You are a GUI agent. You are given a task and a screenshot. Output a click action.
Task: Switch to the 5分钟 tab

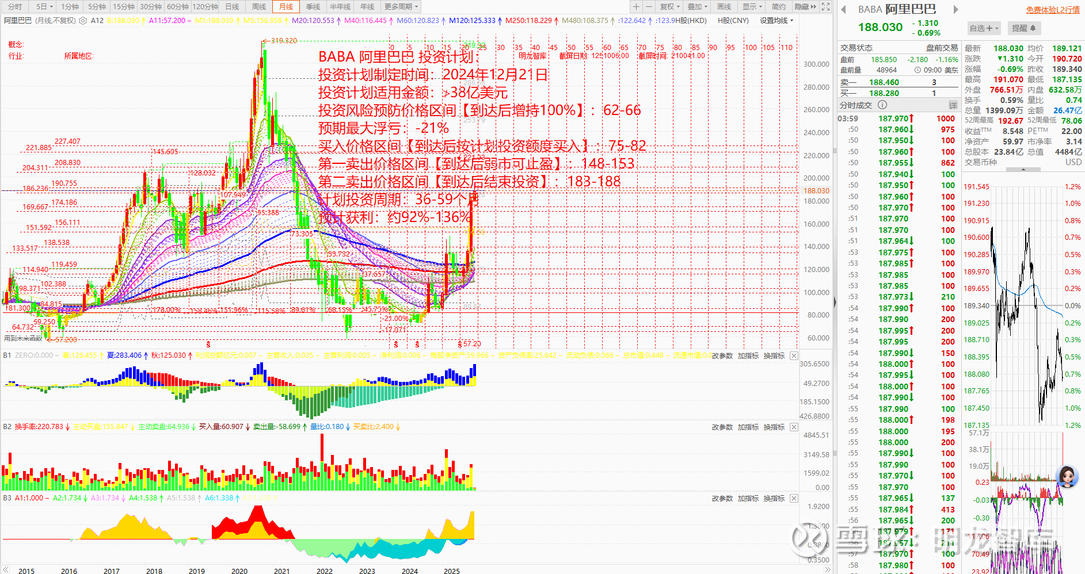point(97,7)
